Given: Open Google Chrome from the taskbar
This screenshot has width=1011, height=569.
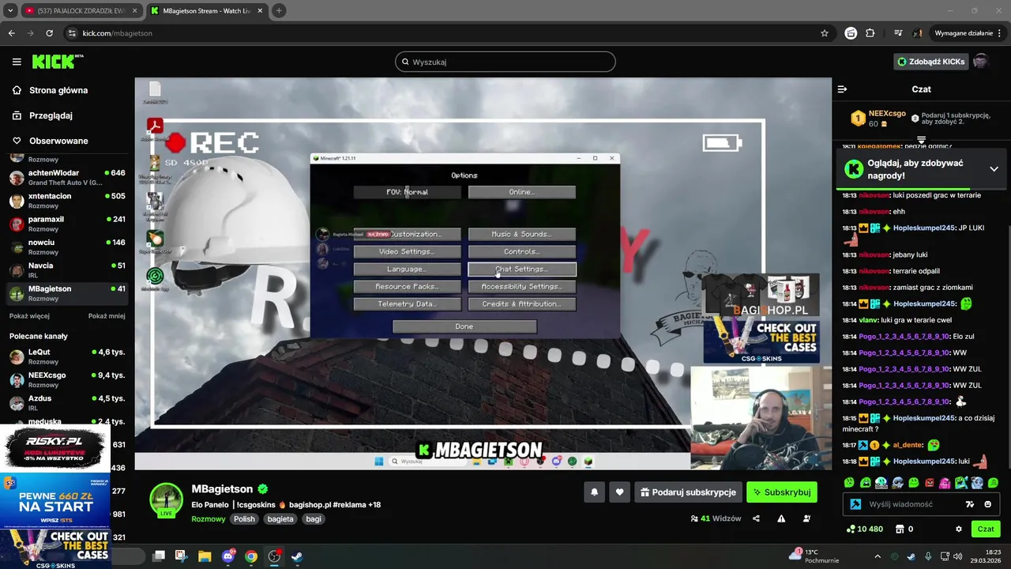Looking at the screenshot, I should click(x=251, y=556).
